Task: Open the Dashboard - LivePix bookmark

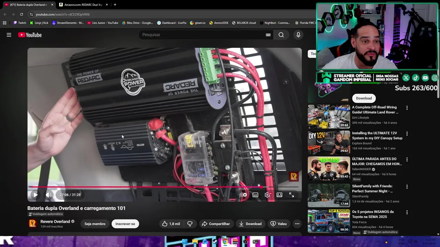Action: 172,23
